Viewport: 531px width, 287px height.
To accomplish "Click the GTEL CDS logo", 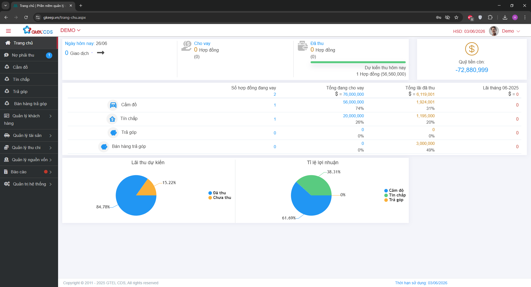I will point(38,30).
